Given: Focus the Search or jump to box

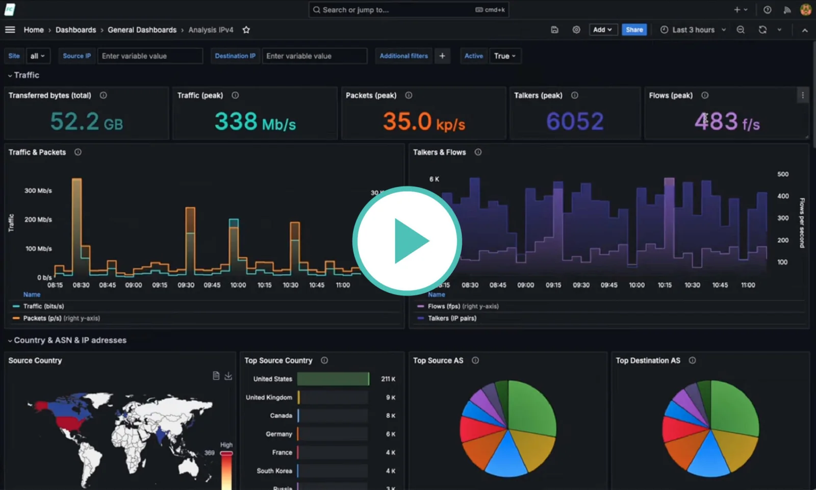Looking at the screenshot, I should [409, 10].
